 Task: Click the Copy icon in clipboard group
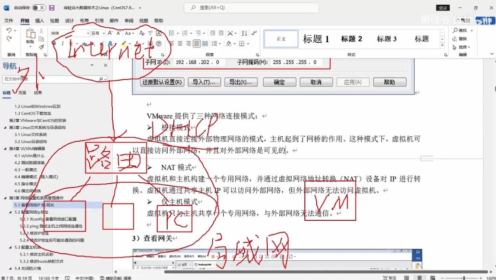pyautogui.click(x=41, y=39)
